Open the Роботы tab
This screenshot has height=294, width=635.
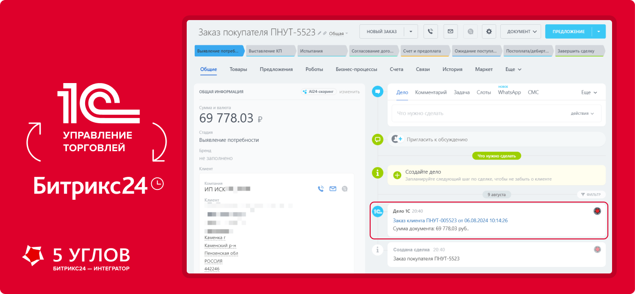(314, 69)
